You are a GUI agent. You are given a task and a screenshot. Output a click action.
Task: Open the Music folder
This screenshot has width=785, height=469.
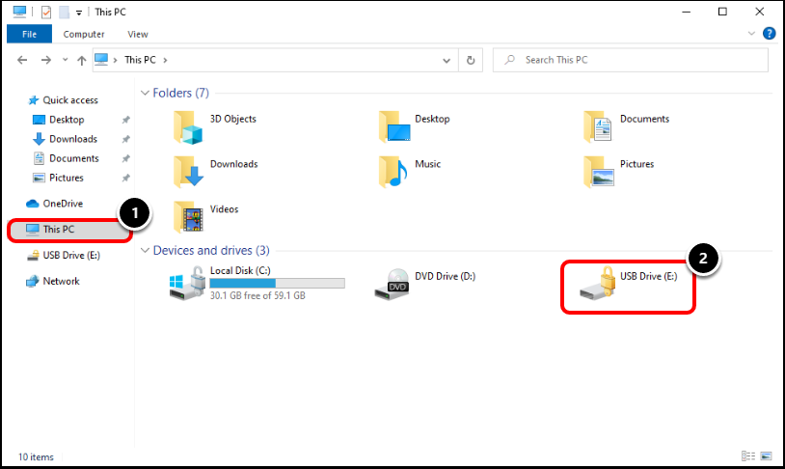pyautogui.click(x=410, y=172)
